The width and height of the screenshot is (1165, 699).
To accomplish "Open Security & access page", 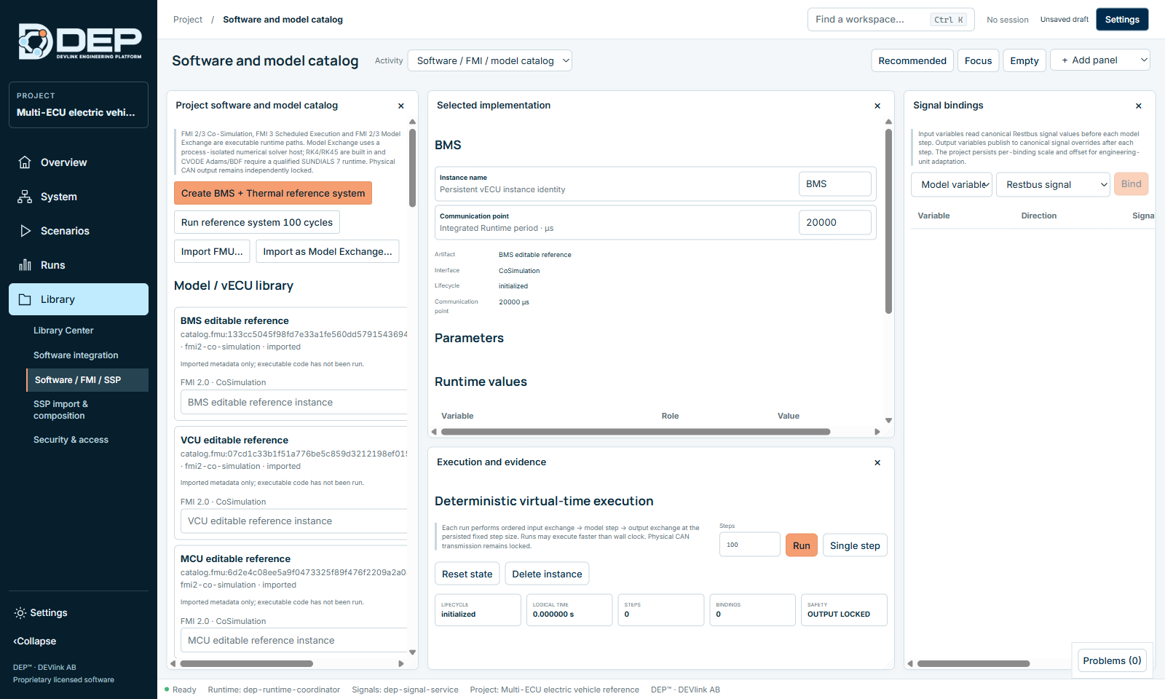I will pyautogui.click(x=71, y=440).
